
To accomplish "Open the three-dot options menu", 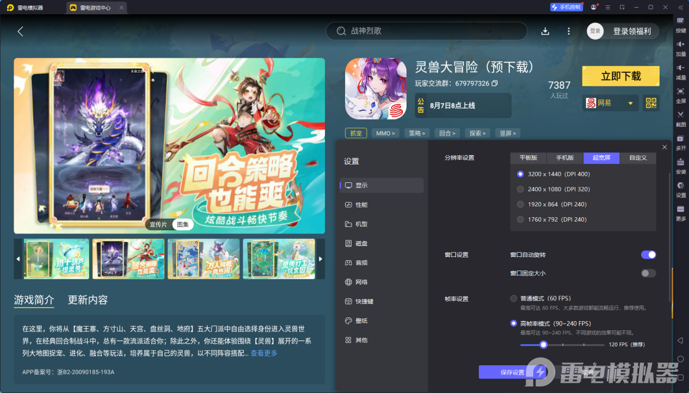I will (x=569, y=31).
